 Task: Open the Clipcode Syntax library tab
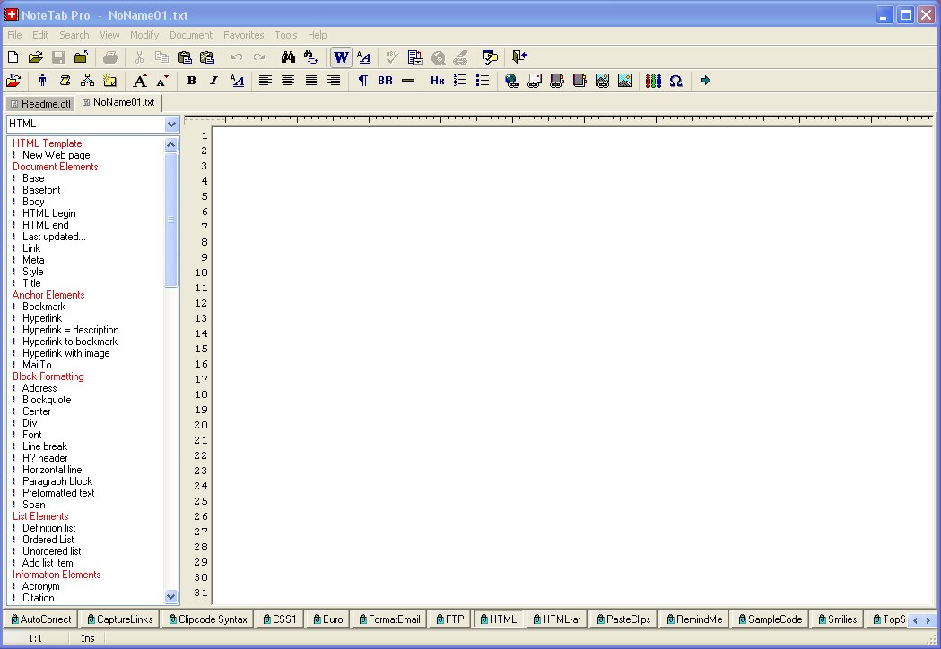click(207, 619)
